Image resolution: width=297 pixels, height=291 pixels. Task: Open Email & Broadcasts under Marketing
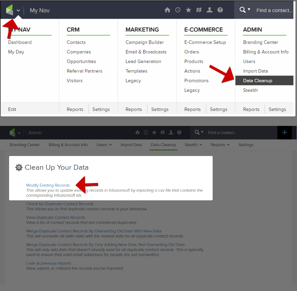coord(146,52)
